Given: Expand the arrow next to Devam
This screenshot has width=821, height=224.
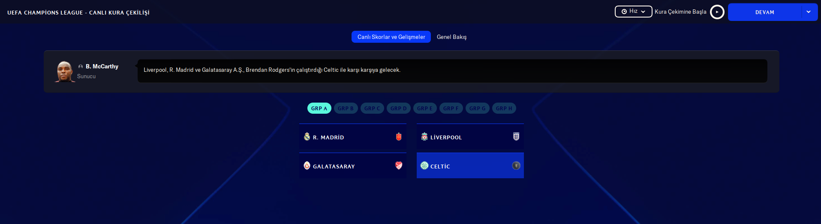Looking at the screenshot, I should click(809, 12).
